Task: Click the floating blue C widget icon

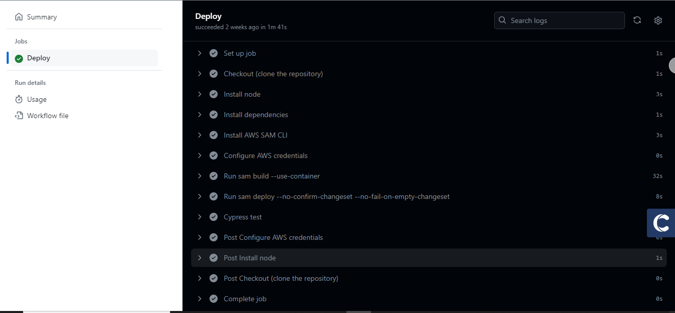Action: [661, 222]
